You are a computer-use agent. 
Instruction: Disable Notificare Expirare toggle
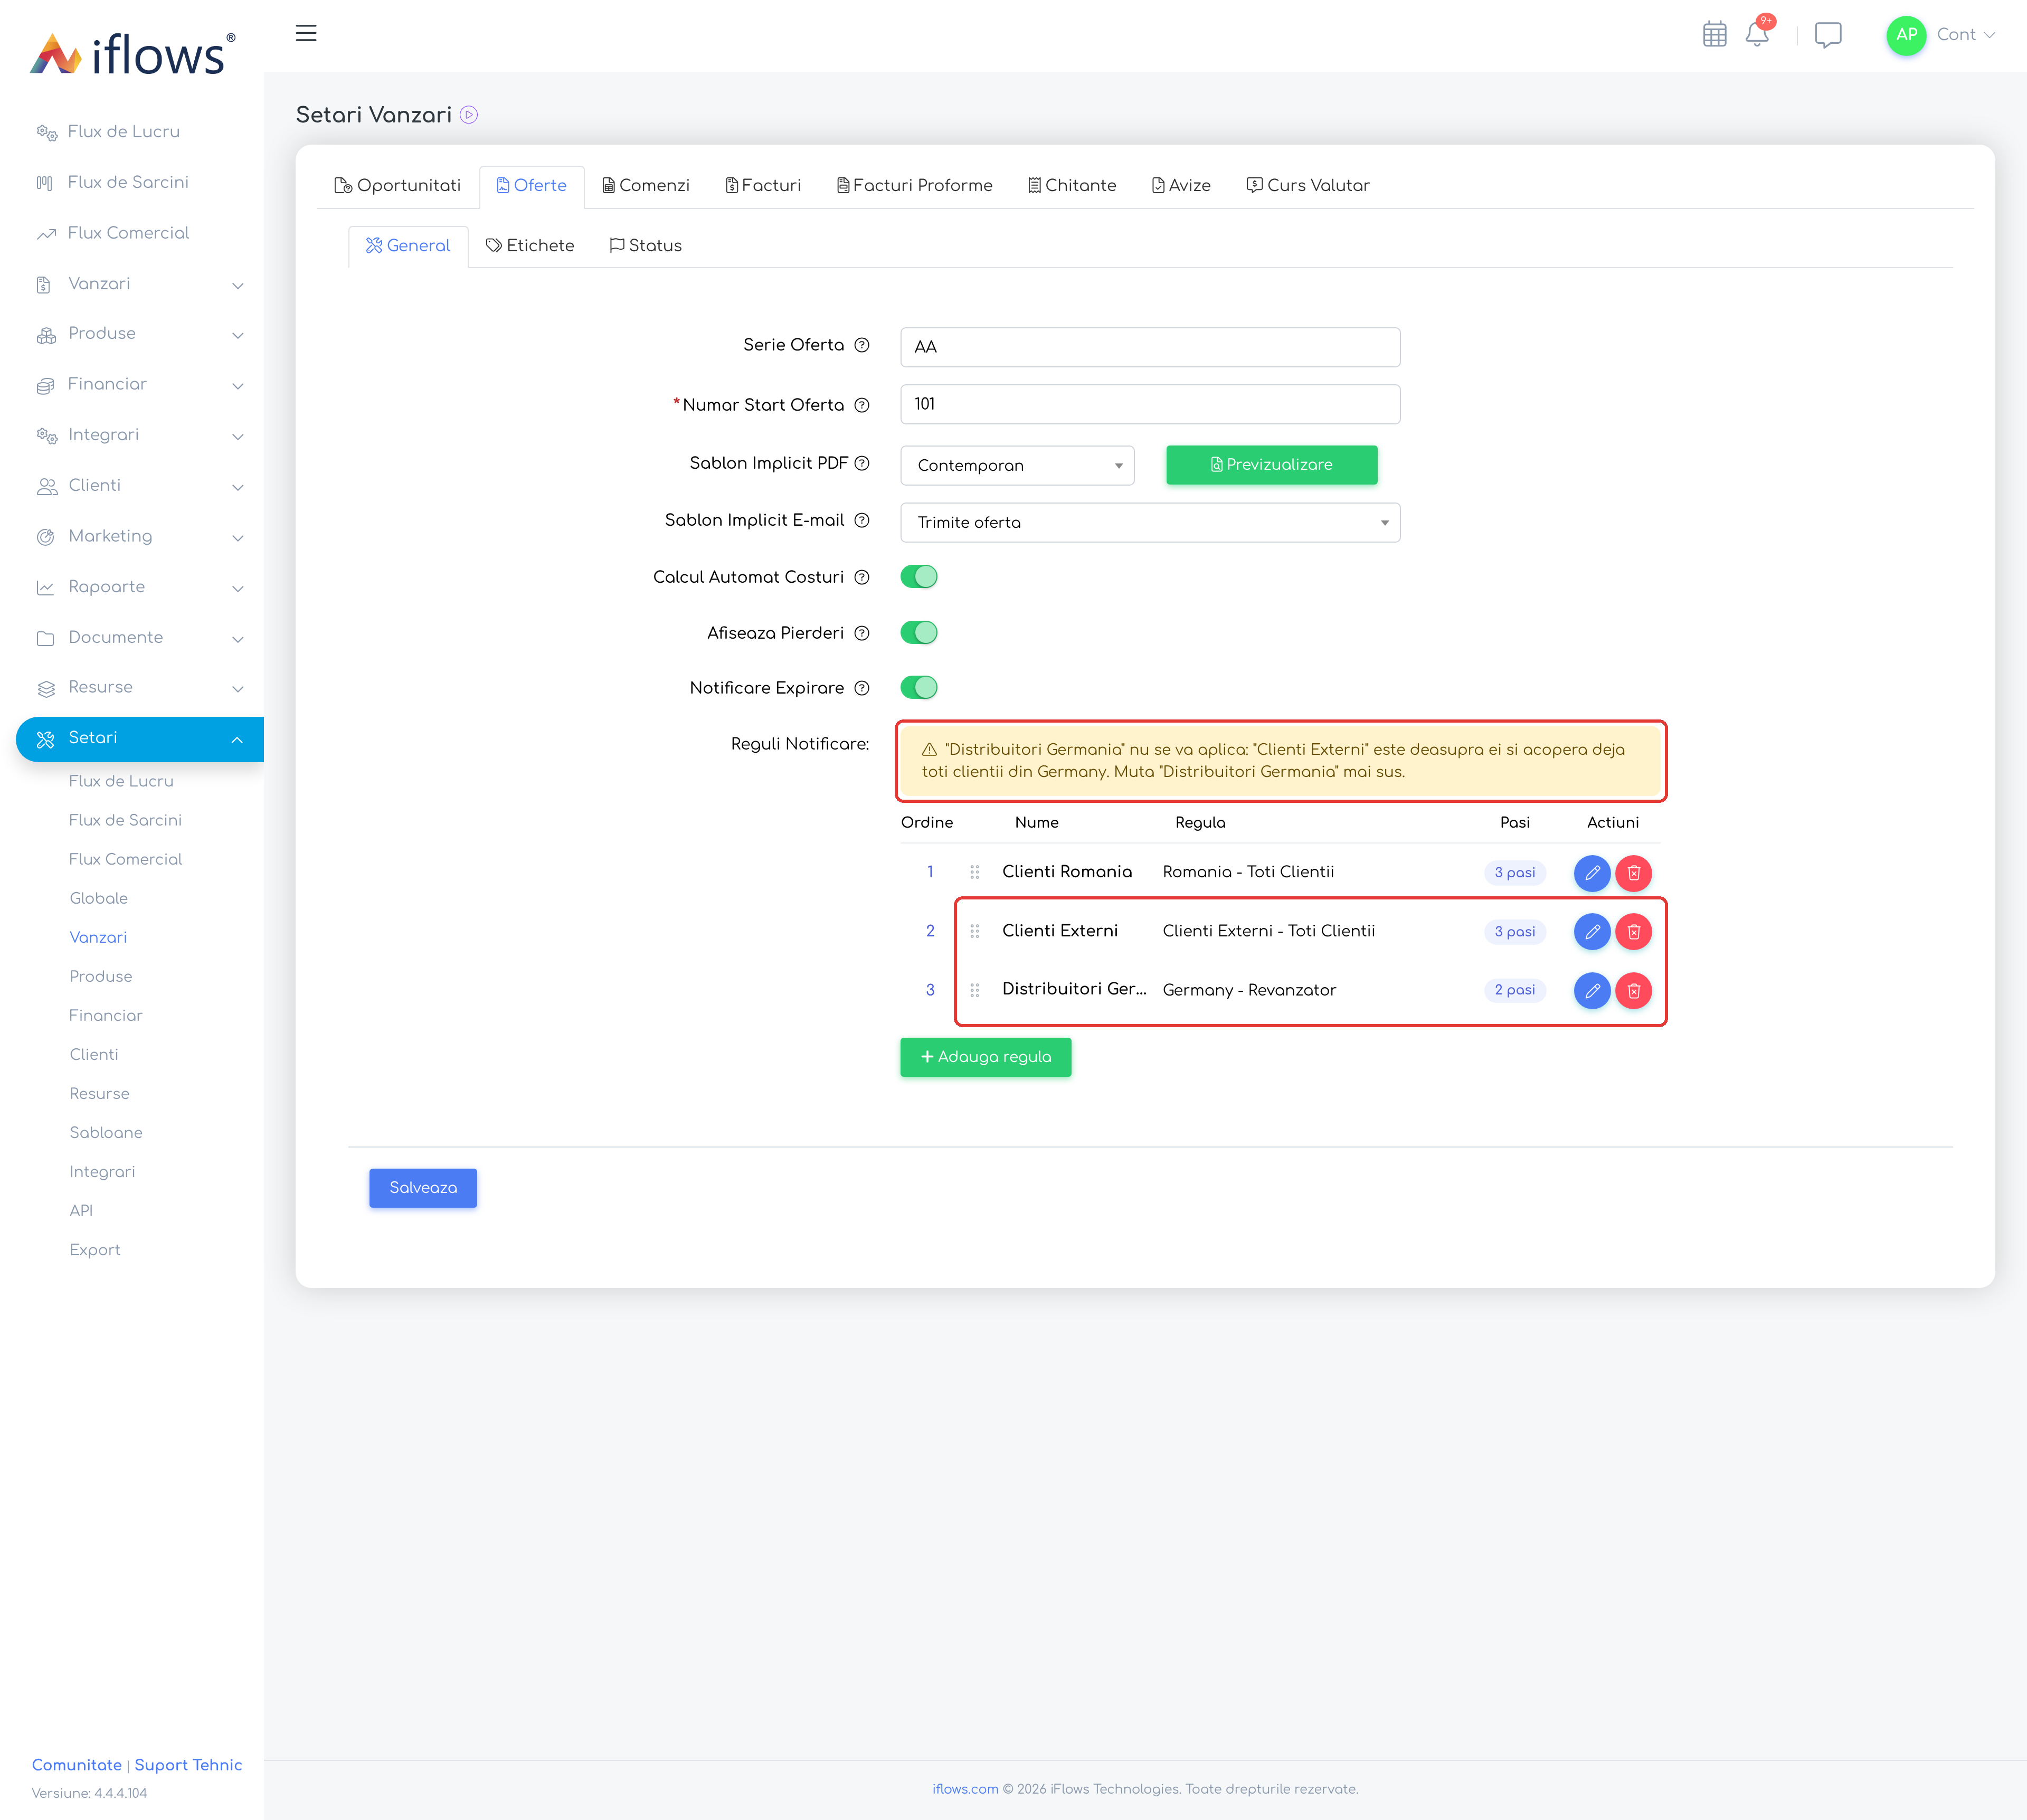coord(919,688)
